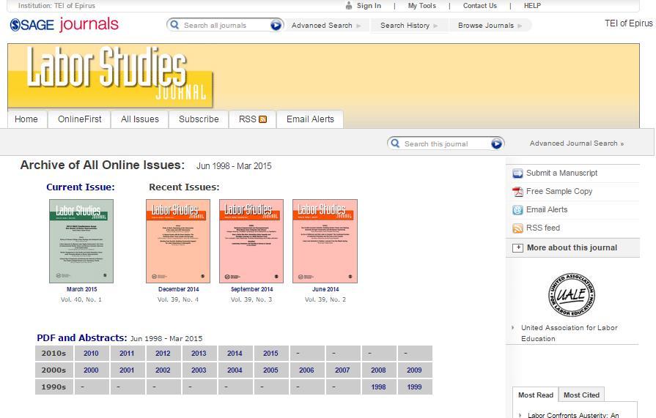Click the SAGE journals logo
656x418 pixels.
point(65,25)
